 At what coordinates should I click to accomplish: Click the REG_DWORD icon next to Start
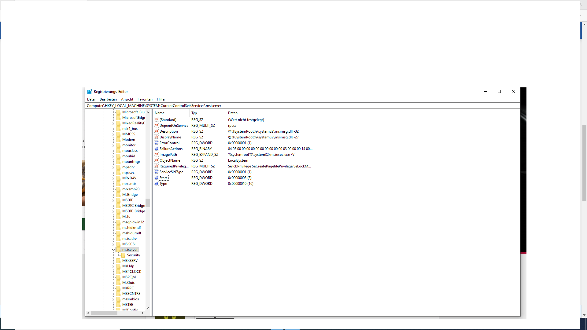[156, 178]
